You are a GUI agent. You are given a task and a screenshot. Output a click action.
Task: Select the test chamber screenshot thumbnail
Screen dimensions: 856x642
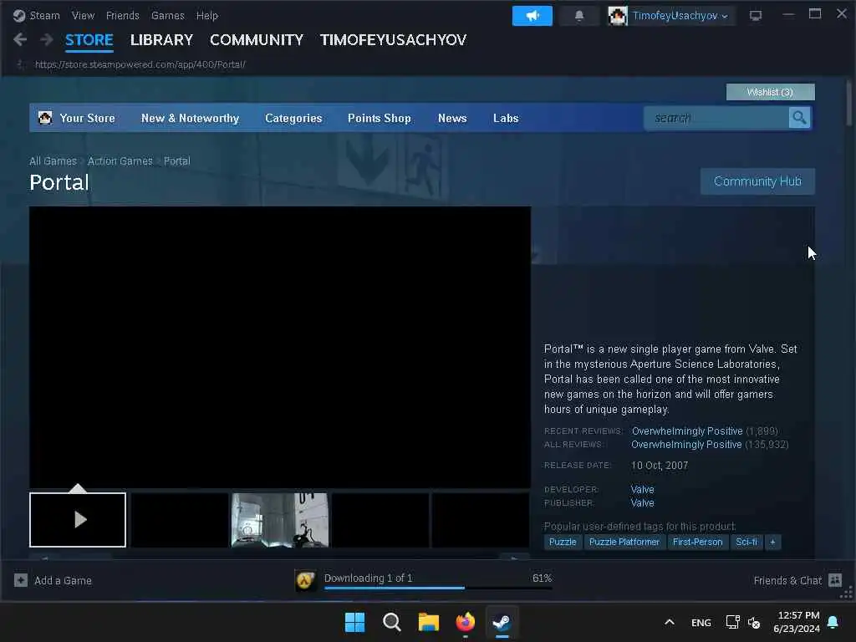[x=280, y=520]
